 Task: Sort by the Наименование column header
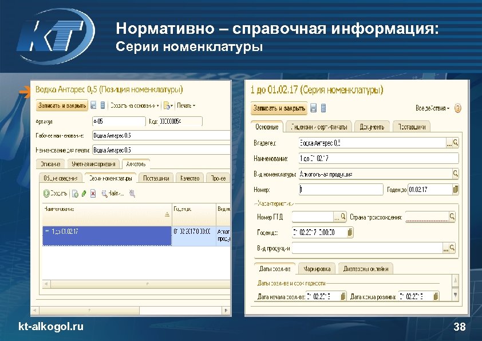pos(106,214)
